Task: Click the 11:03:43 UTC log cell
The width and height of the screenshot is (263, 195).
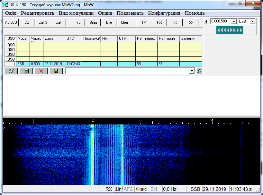Action: coord(73,64)
